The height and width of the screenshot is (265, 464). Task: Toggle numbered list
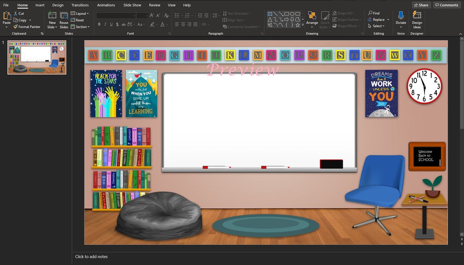pyautogui.click(x=187, y=15)
